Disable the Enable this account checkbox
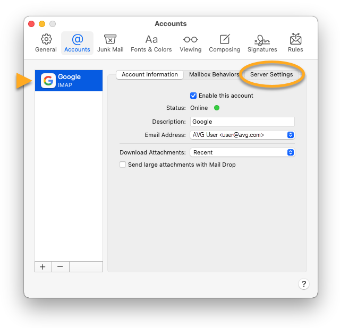 [x=193, y=96]
